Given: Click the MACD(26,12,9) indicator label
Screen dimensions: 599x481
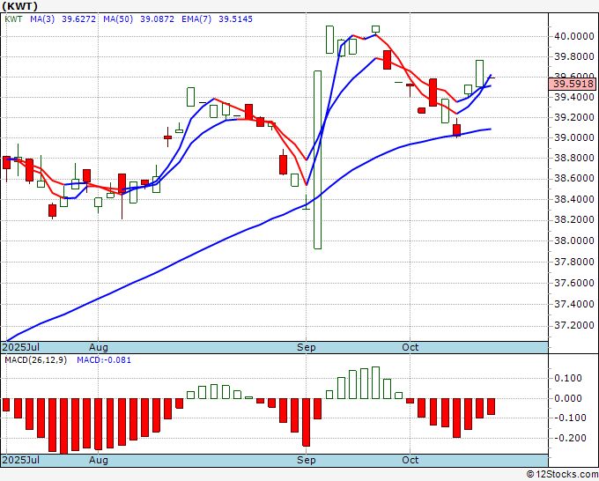Looking at the screenshot, I should (x=35, y=360).
